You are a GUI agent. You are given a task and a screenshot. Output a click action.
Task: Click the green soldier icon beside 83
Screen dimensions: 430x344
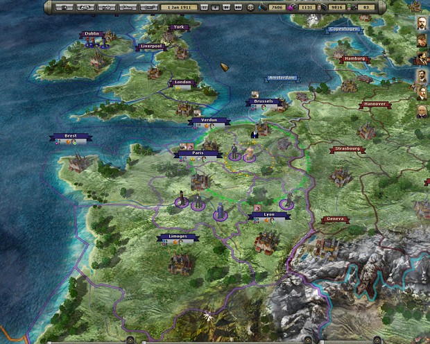[351, 8]
